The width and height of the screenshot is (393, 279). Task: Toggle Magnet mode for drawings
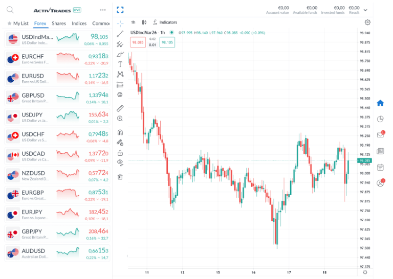pyautogui.click(x=120, y=132)
